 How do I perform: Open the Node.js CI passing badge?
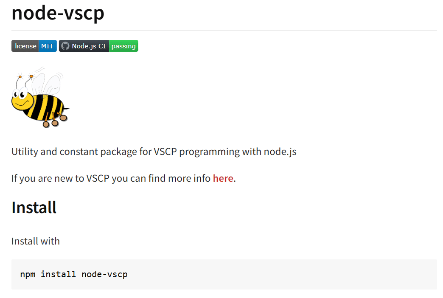coord(98,46)
